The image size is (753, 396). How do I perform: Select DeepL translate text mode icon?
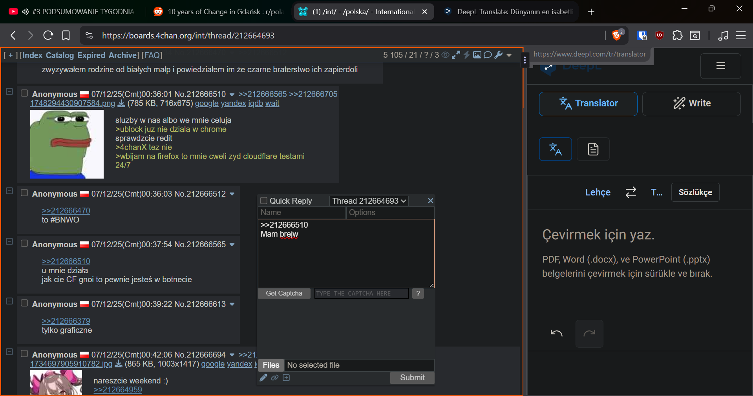click(556, 149)
